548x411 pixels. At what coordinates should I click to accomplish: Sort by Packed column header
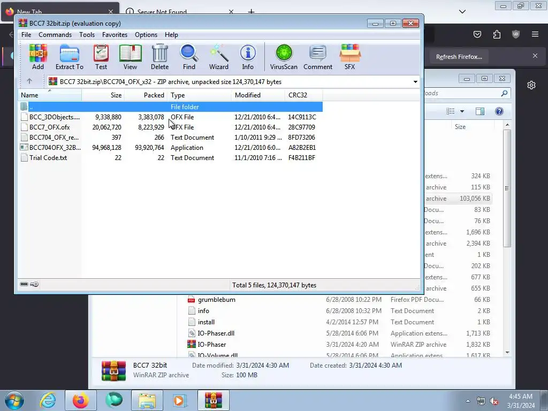146,95
